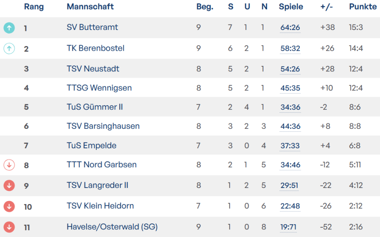Screen dimensions: 380x237
Task: Open the SV Butteramt team page
Action: pyautogui.click(x=92, y=27)
